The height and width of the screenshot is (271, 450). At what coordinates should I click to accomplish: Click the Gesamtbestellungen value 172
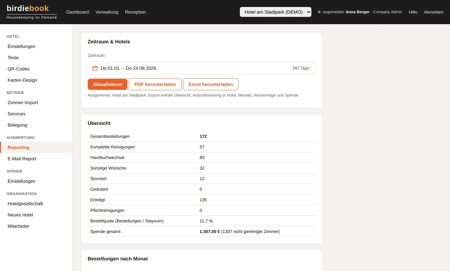pos(203,136)
